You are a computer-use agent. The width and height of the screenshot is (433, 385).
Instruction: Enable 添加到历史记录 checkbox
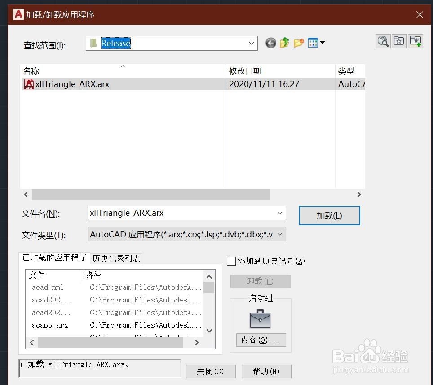(x=231, y=261)
